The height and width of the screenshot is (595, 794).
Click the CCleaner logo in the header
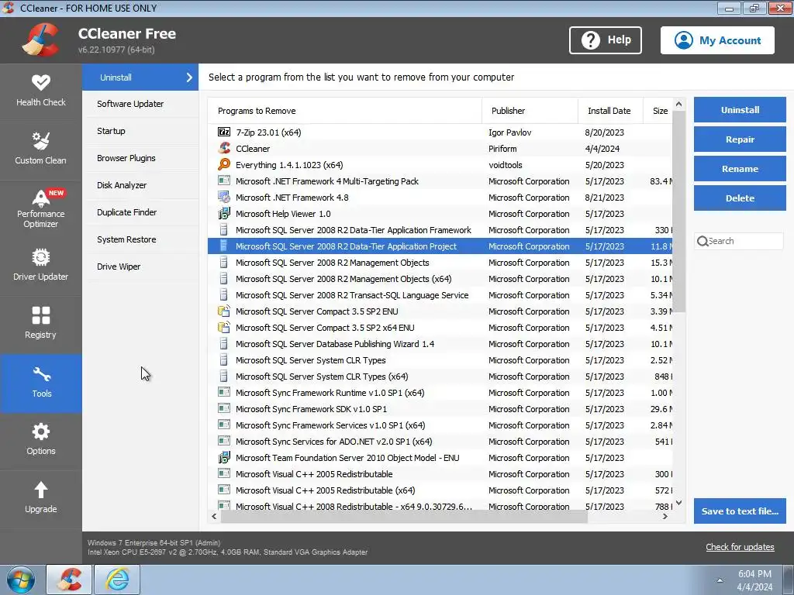40,40
